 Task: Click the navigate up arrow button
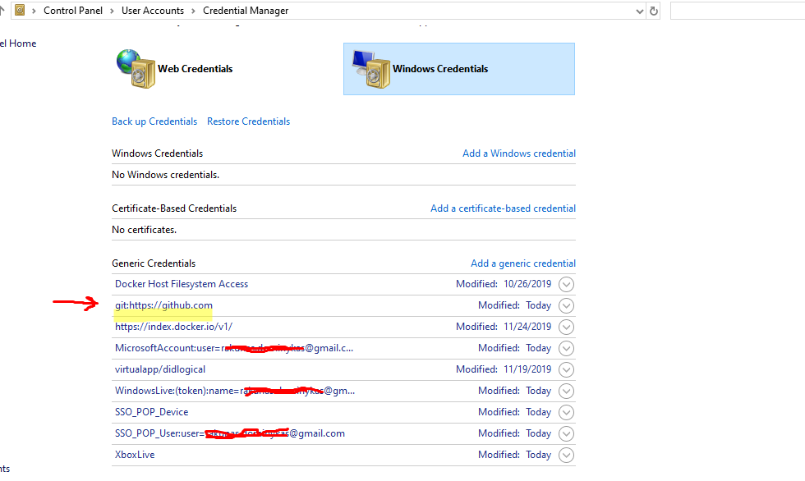click(2, 10)
